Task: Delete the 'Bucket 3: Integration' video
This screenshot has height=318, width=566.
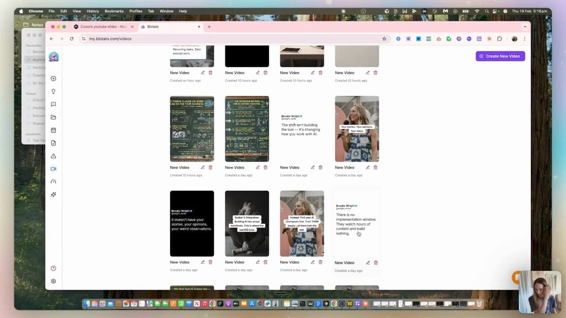Action: pos(265,262)
